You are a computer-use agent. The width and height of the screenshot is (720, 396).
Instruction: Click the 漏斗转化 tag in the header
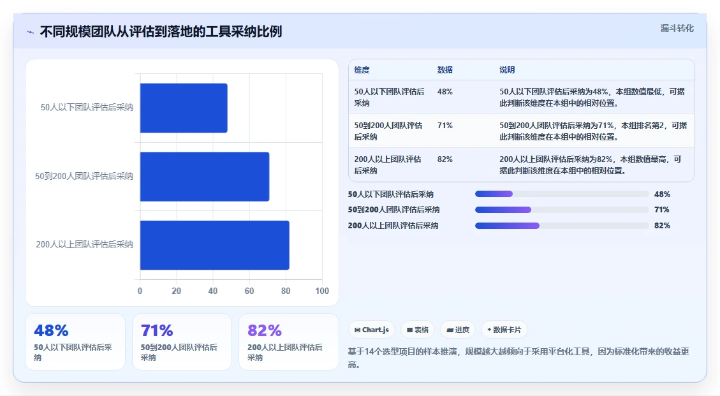677,29
